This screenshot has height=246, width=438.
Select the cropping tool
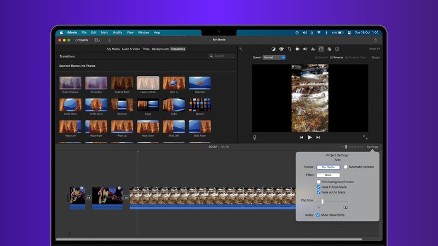[290, 49]
